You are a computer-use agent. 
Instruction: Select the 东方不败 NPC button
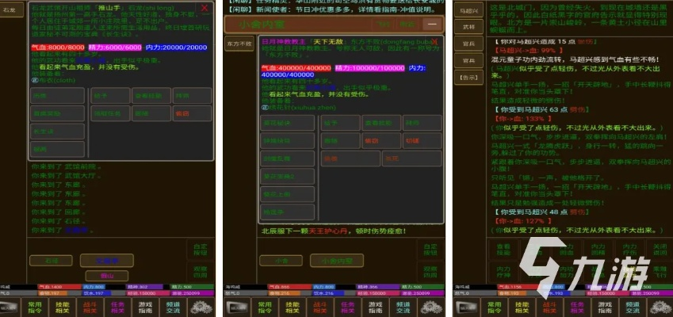[239, 44]
